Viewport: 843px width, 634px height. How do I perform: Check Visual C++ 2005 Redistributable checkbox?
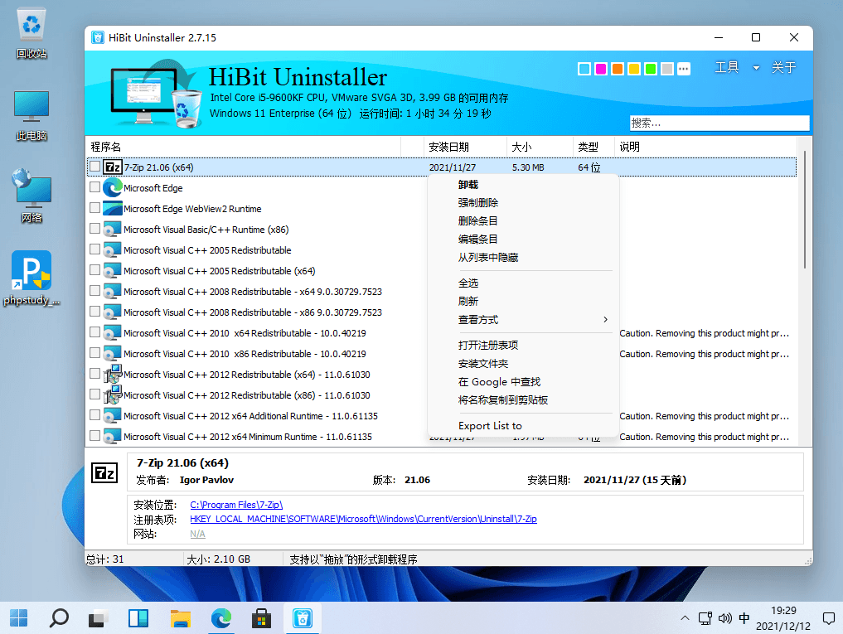[95, 249]
